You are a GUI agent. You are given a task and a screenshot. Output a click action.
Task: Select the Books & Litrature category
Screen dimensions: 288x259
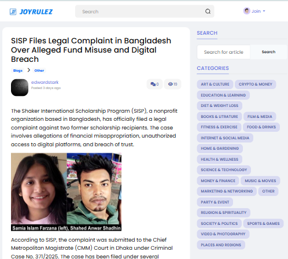pyautogui.click(x=219, y=117)
